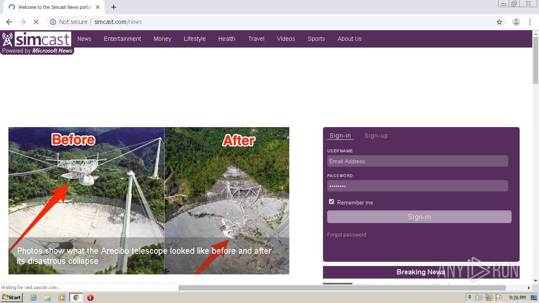Screen dimensions: 539x303
Task: Click the vertical scrollbar thumb
Action: tap(536, 60)
